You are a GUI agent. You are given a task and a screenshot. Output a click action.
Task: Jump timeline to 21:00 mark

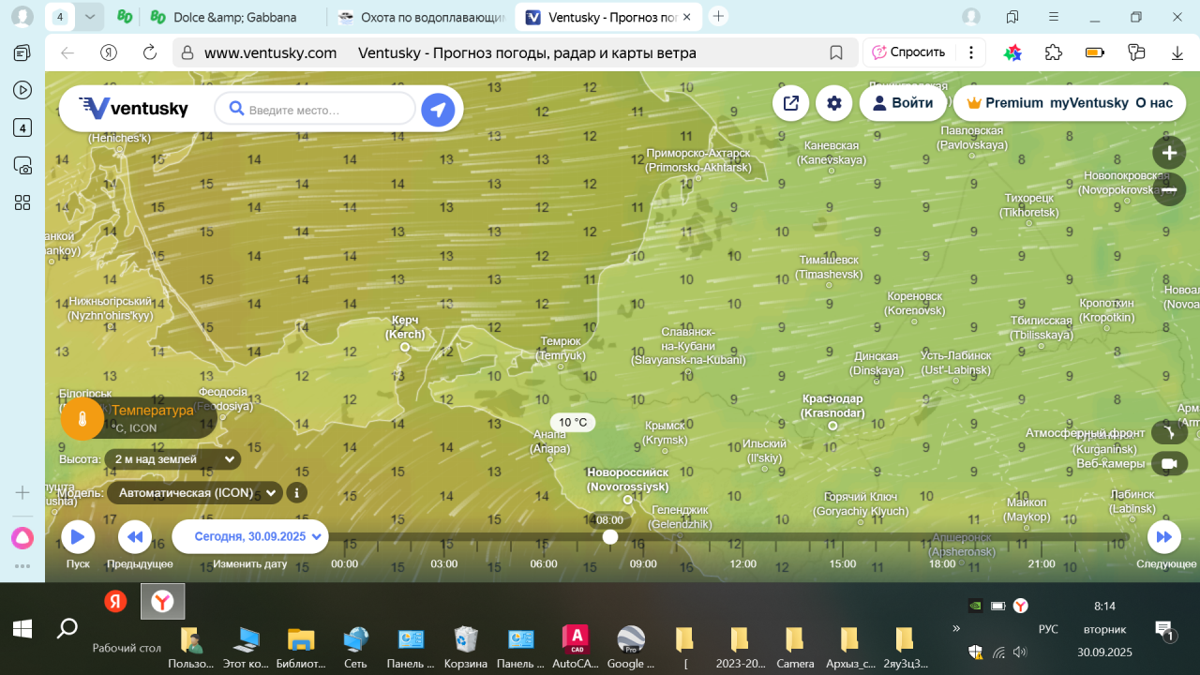click(x=1042, y=564)
